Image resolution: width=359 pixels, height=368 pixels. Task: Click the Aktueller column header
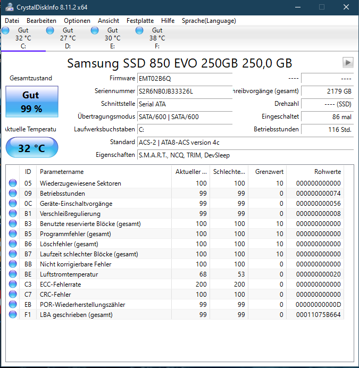[190, 172]
